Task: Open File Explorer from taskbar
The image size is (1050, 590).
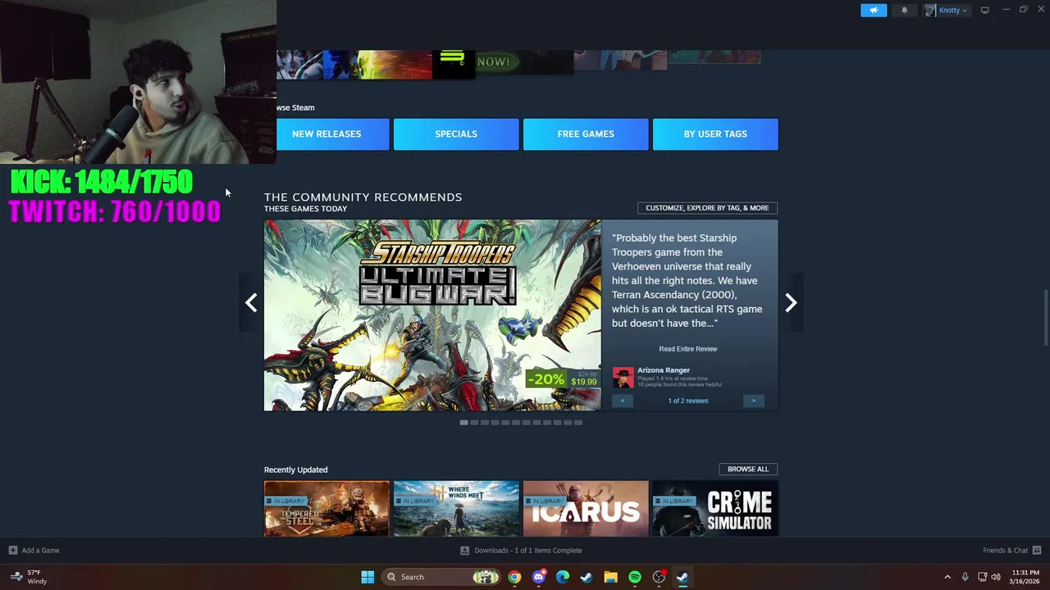Action: [610, 577]
